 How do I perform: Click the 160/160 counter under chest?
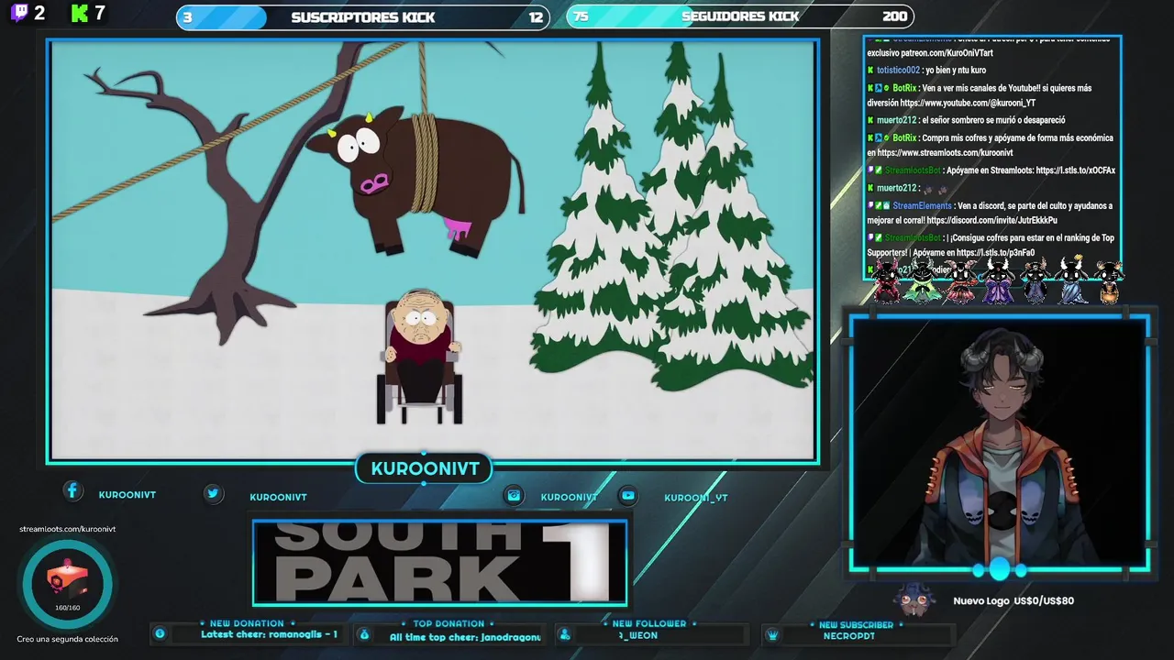tap(68, 608)
